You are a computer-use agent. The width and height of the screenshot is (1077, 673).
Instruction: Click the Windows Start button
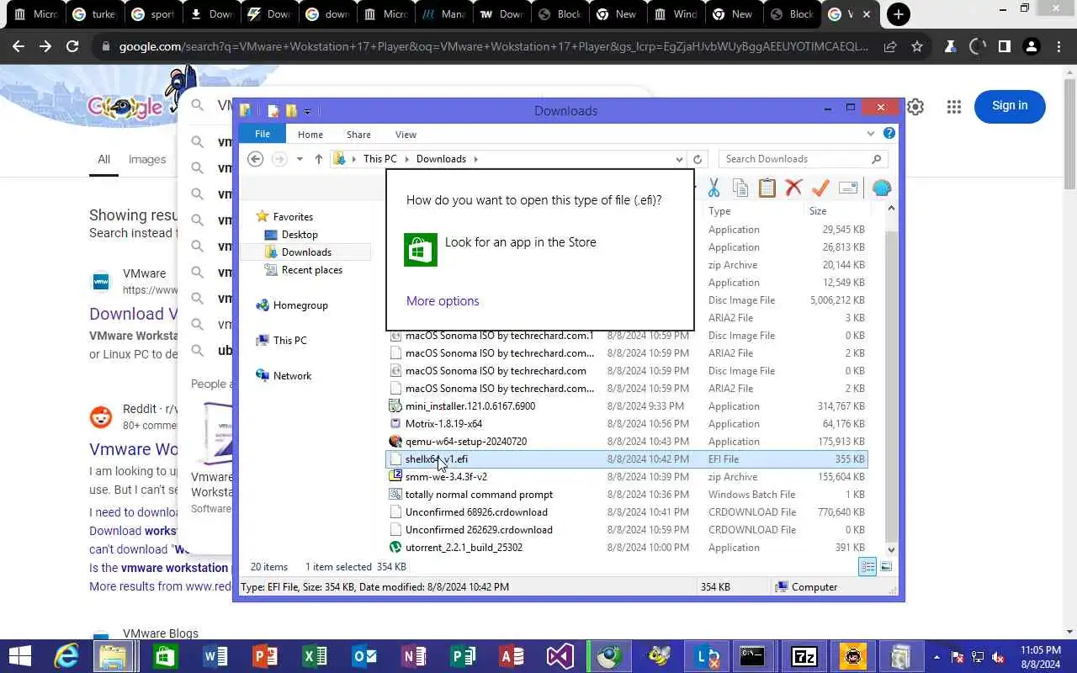pyautogui.click(x=19, y=656)
